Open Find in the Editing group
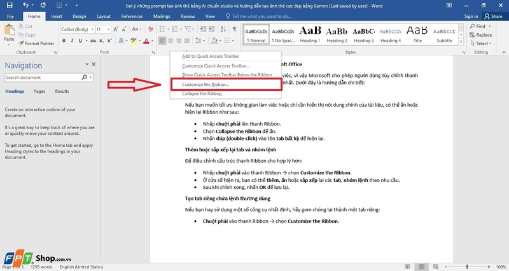Viewport: 509px width, 271px height. click(x=478, y=26)
